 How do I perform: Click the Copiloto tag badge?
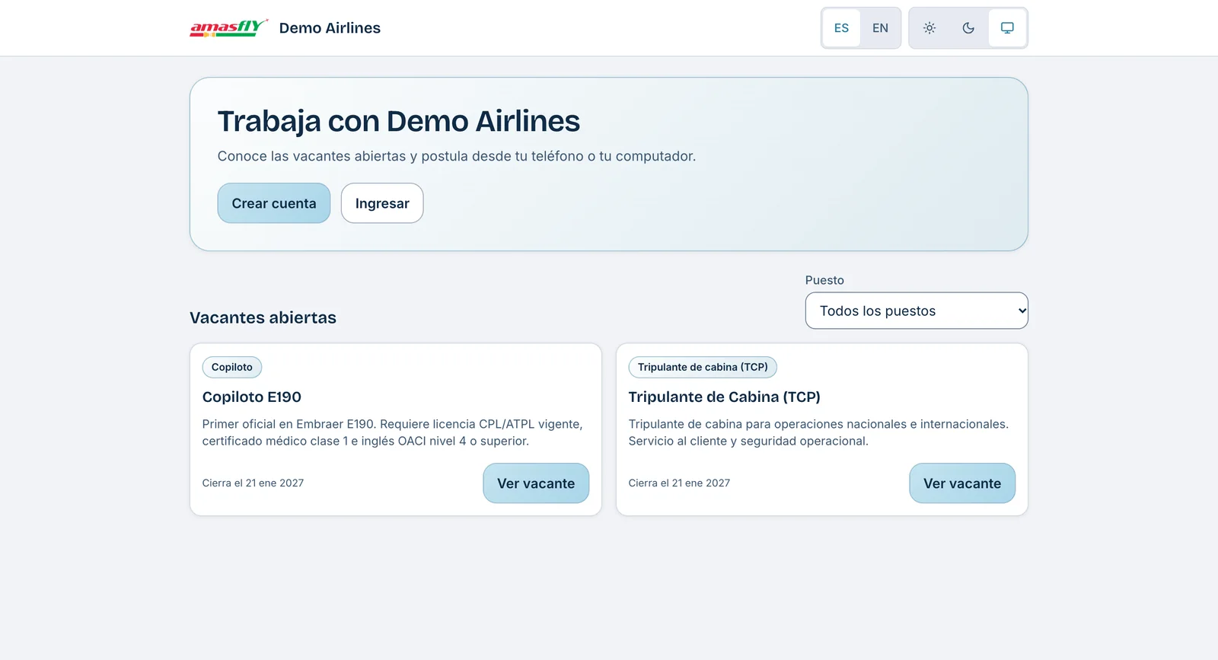click(232, 367)
